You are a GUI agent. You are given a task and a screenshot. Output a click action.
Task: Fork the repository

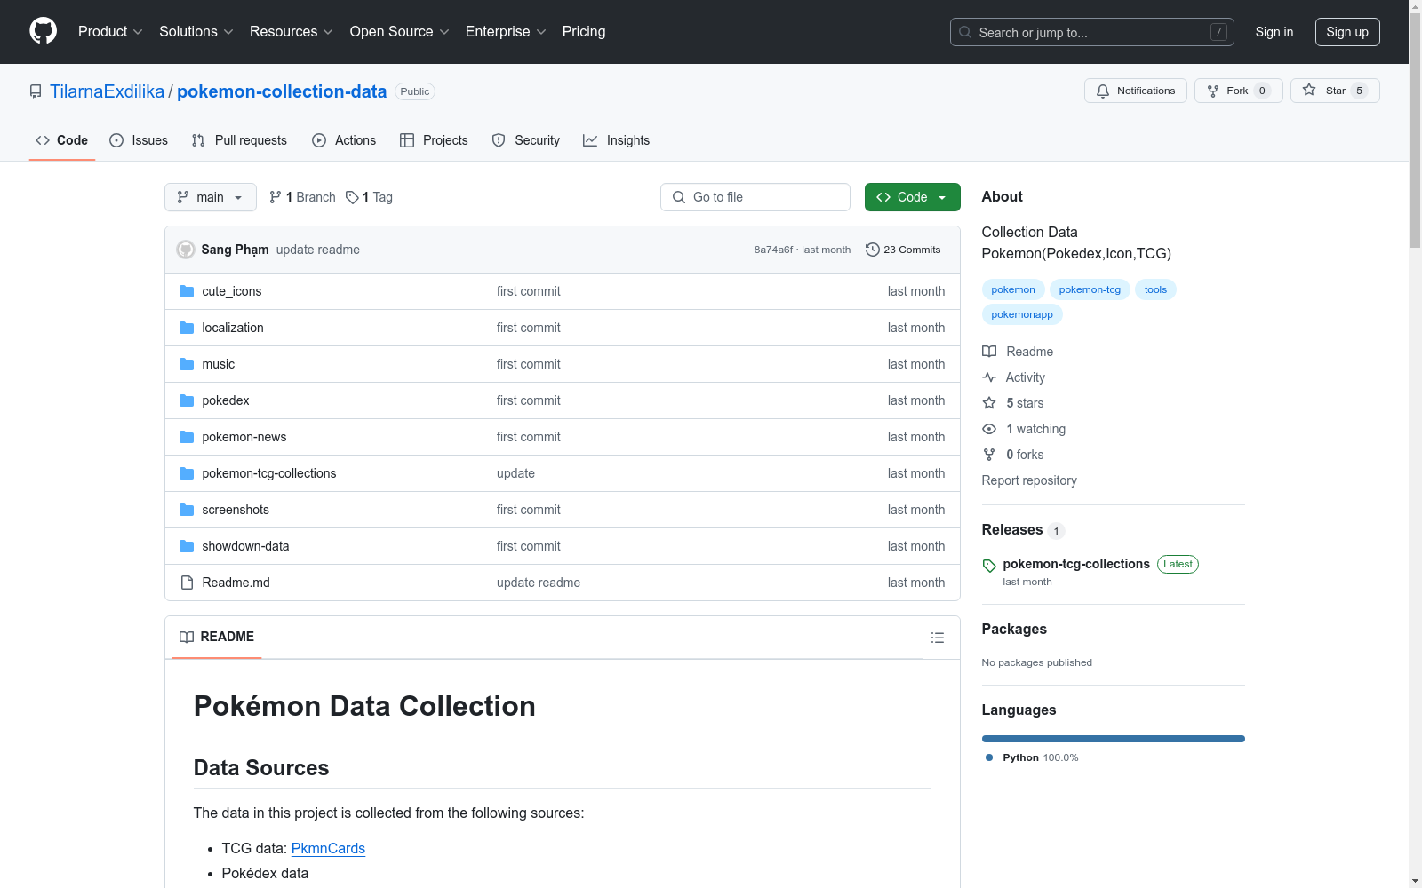click(1239, 91)
